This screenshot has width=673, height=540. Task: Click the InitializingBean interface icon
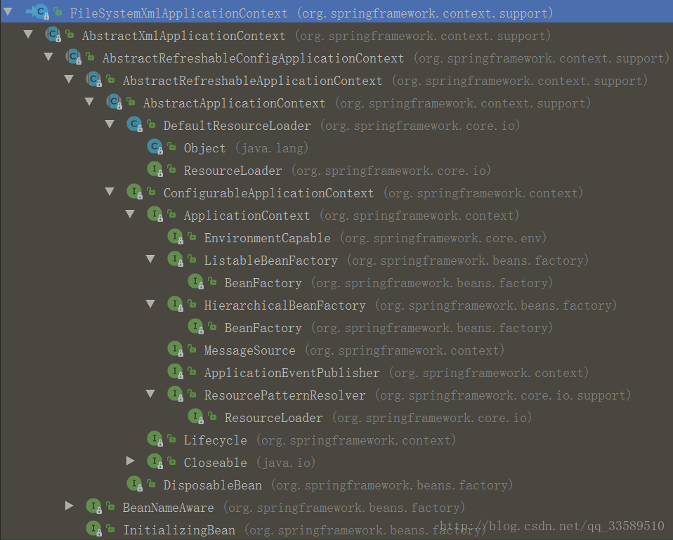pos(94,529)
